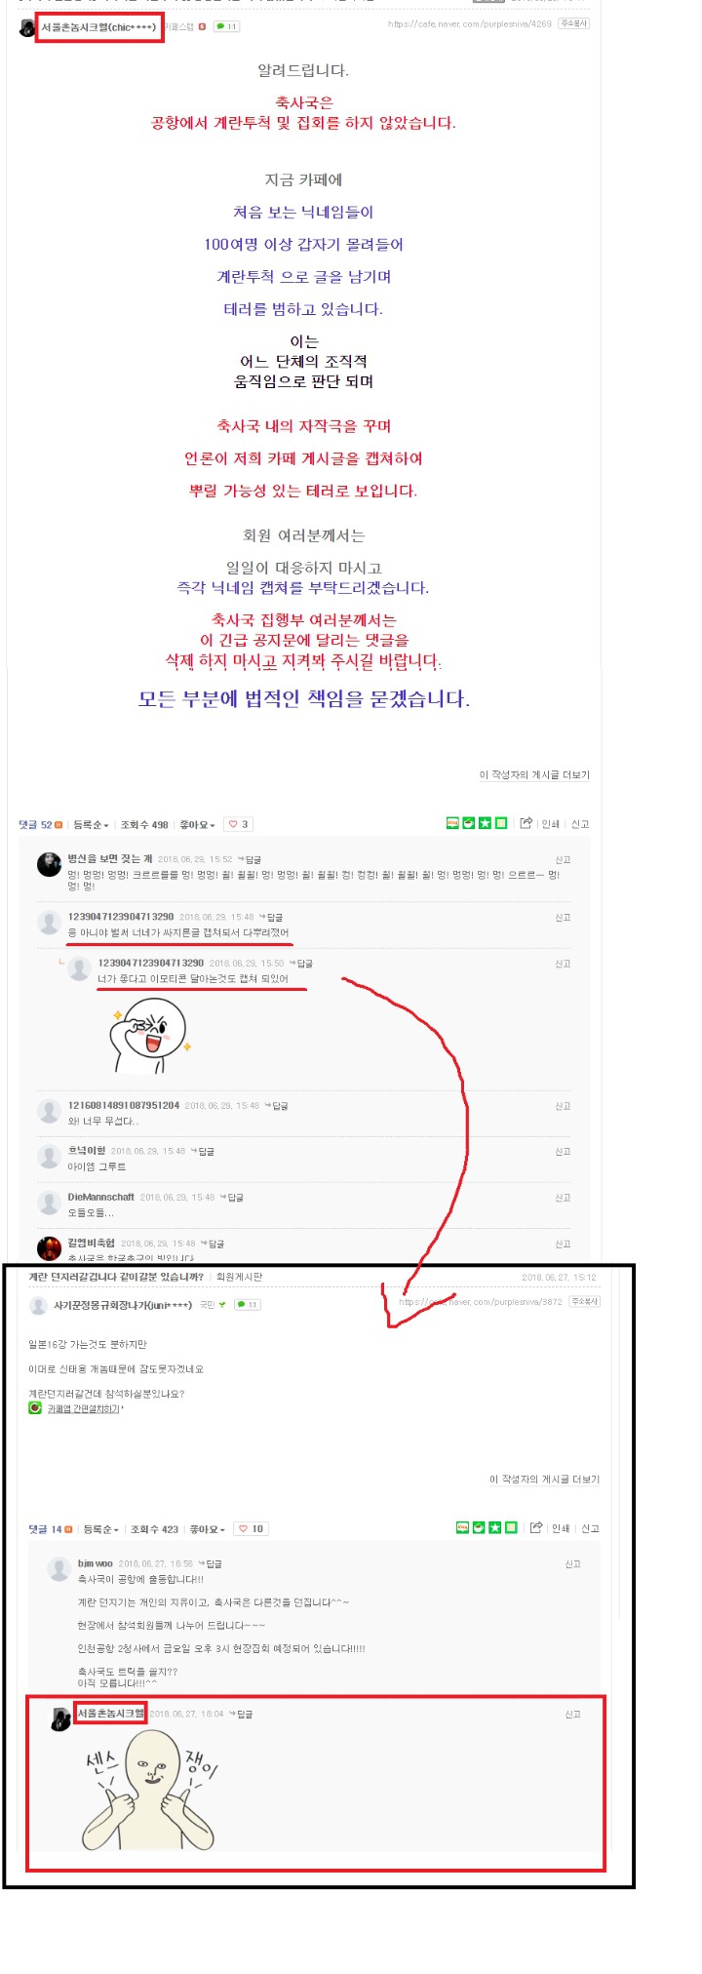
Task: Open the 회원게시판 board link
Action: pos(239,1277)
